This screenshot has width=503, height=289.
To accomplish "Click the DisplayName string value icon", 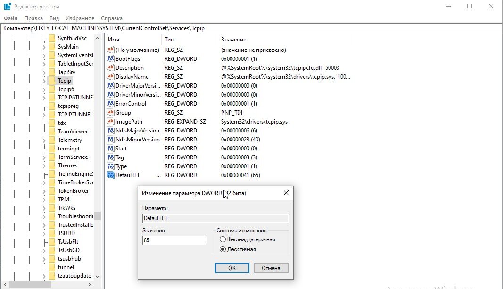I will pos(111,77).
